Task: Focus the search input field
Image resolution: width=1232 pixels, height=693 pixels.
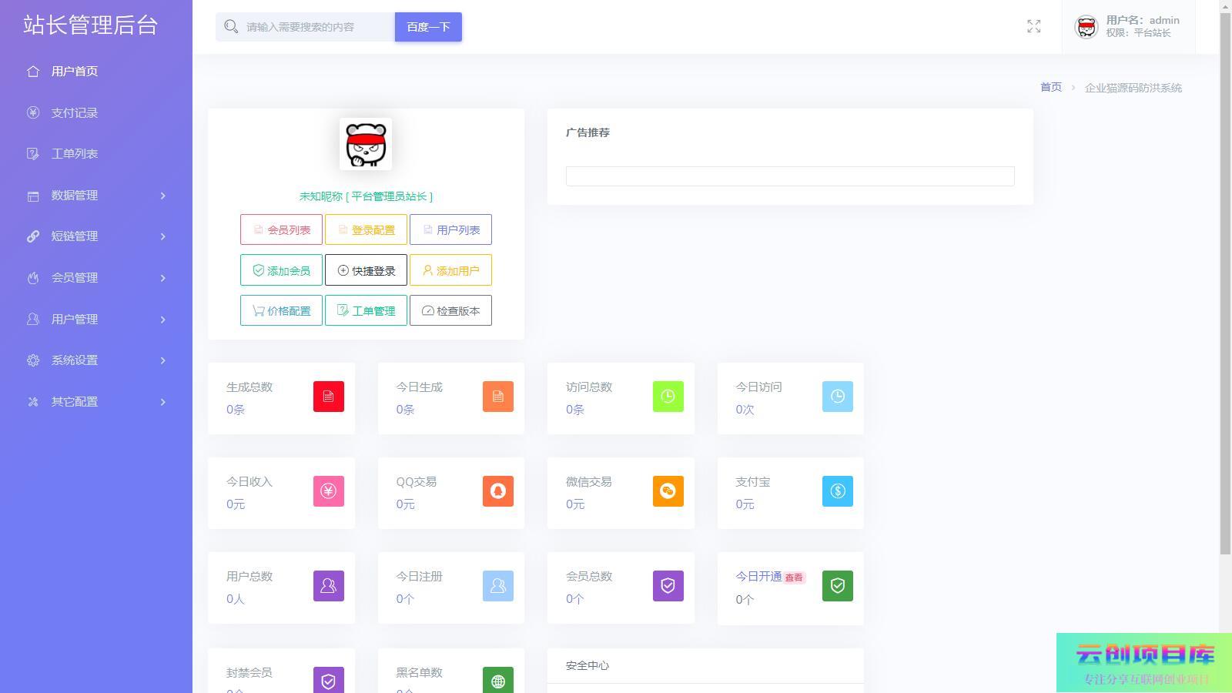Action: (316, 27)
